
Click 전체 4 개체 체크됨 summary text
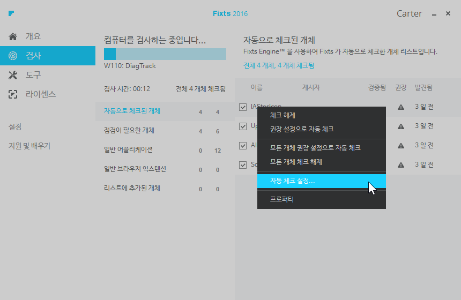point(200,89)
